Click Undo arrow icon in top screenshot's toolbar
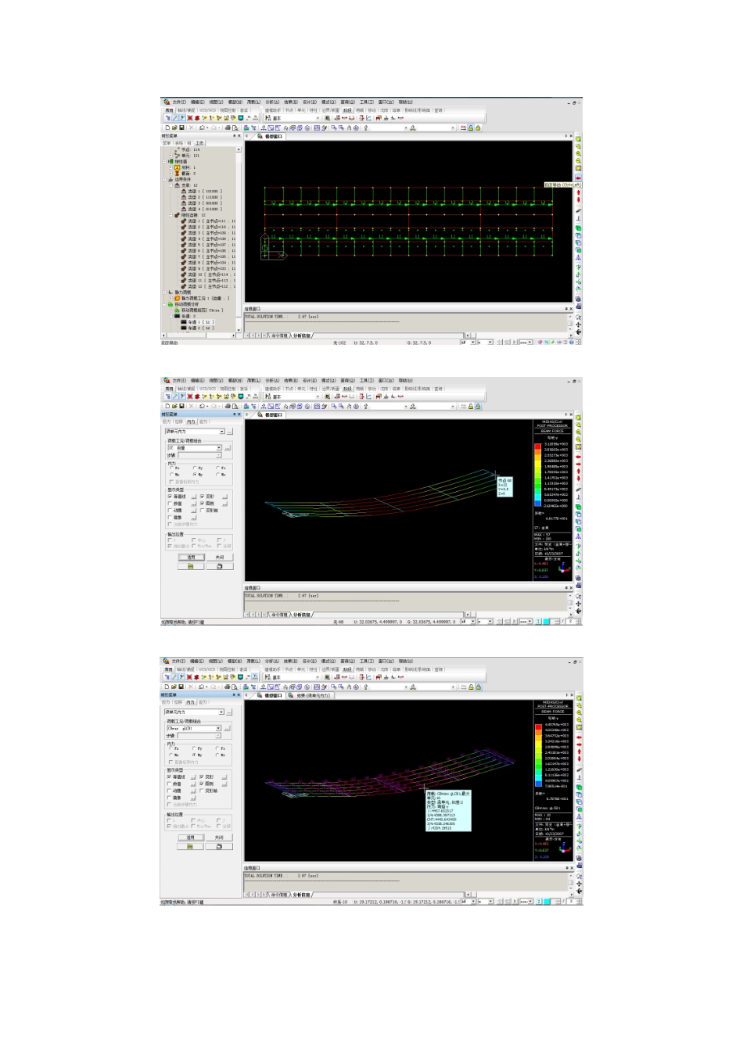Screen dimensions: 743x1051 pyautogui.click(x=203, y=127)
